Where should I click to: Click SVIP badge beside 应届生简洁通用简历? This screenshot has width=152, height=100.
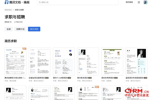coord(47,78)
